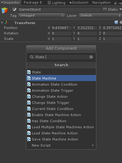Enable the Static checkbox
This screenshot has height=163, width=122.
pyautogui.click(x=105, y=10)
